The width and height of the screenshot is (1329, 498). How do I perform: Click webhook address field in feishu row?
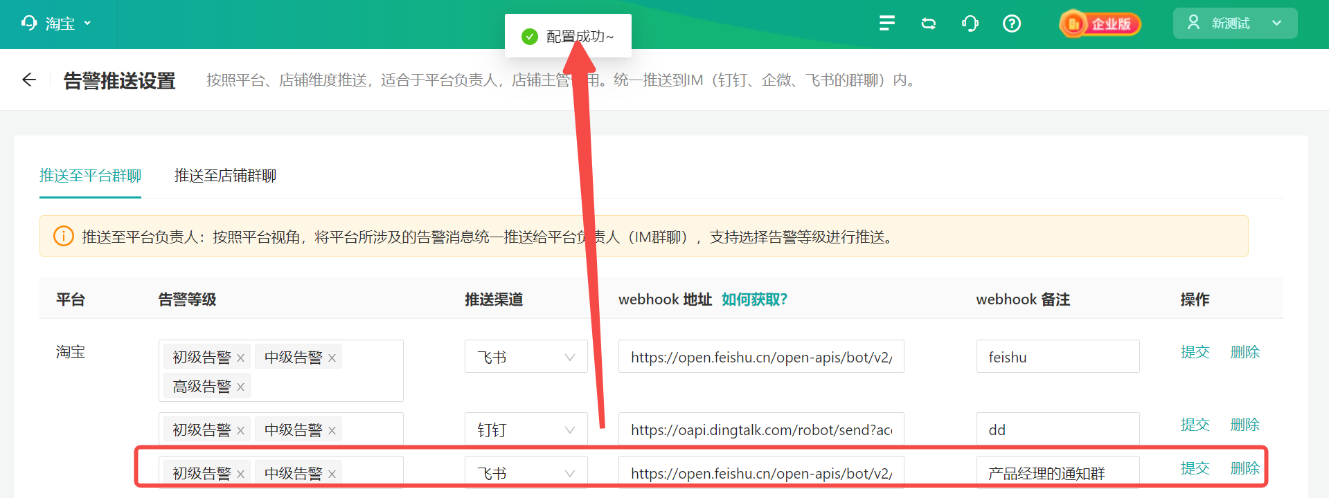click(x=761, y=357)
